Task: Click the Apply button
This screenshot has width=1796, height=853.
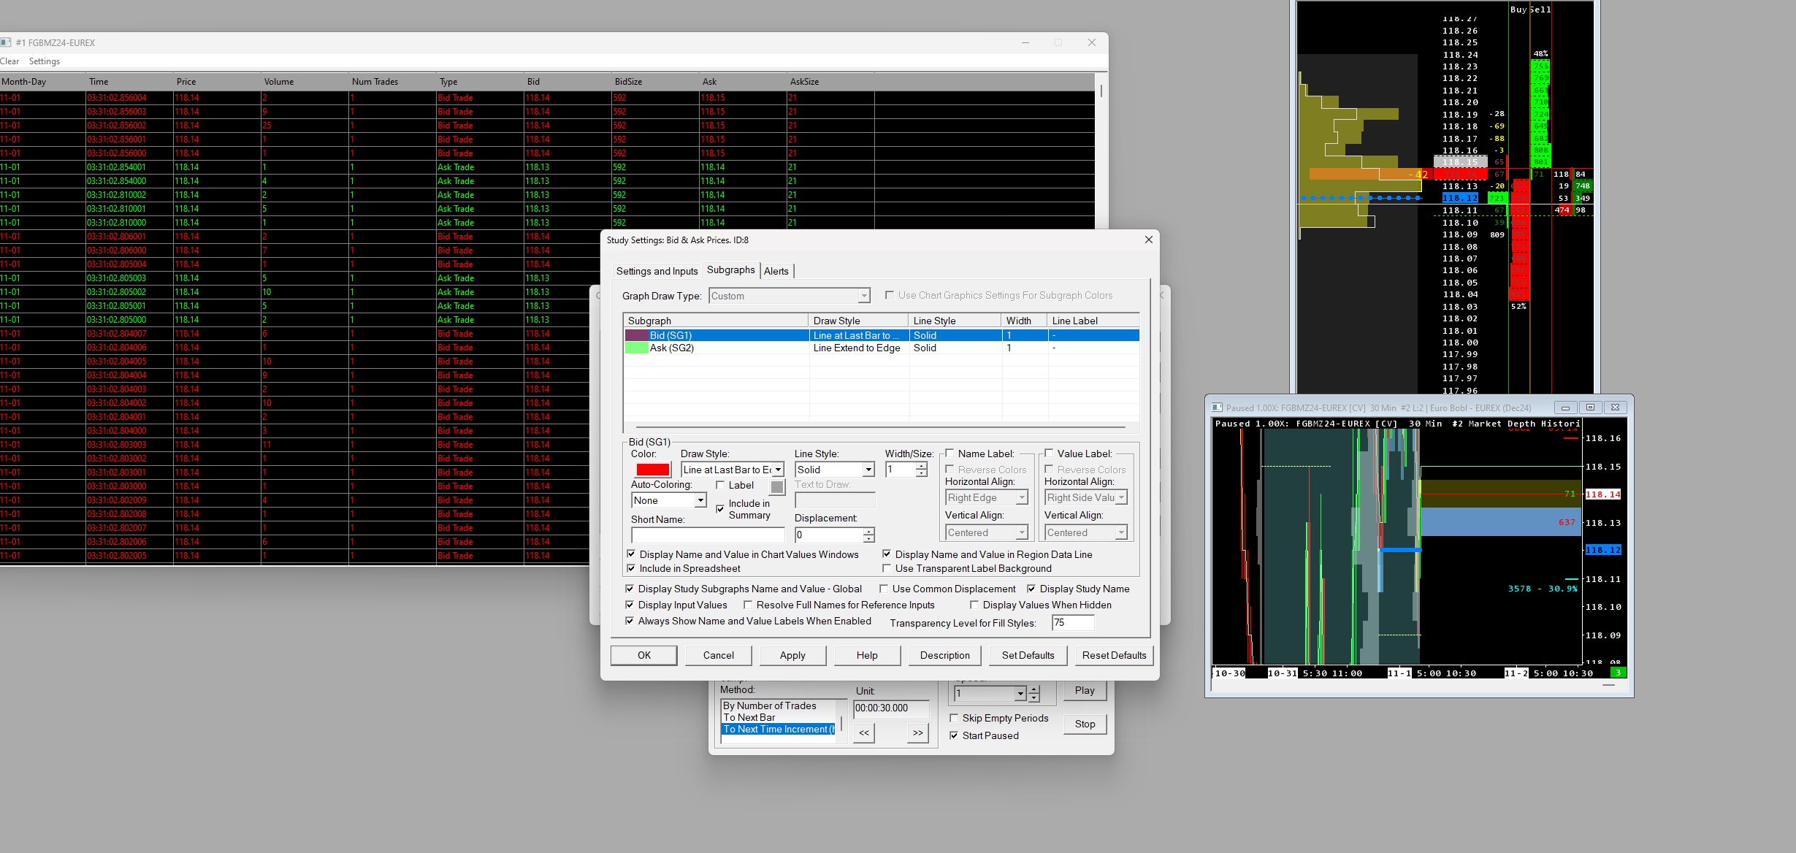Action: (792, 655)
